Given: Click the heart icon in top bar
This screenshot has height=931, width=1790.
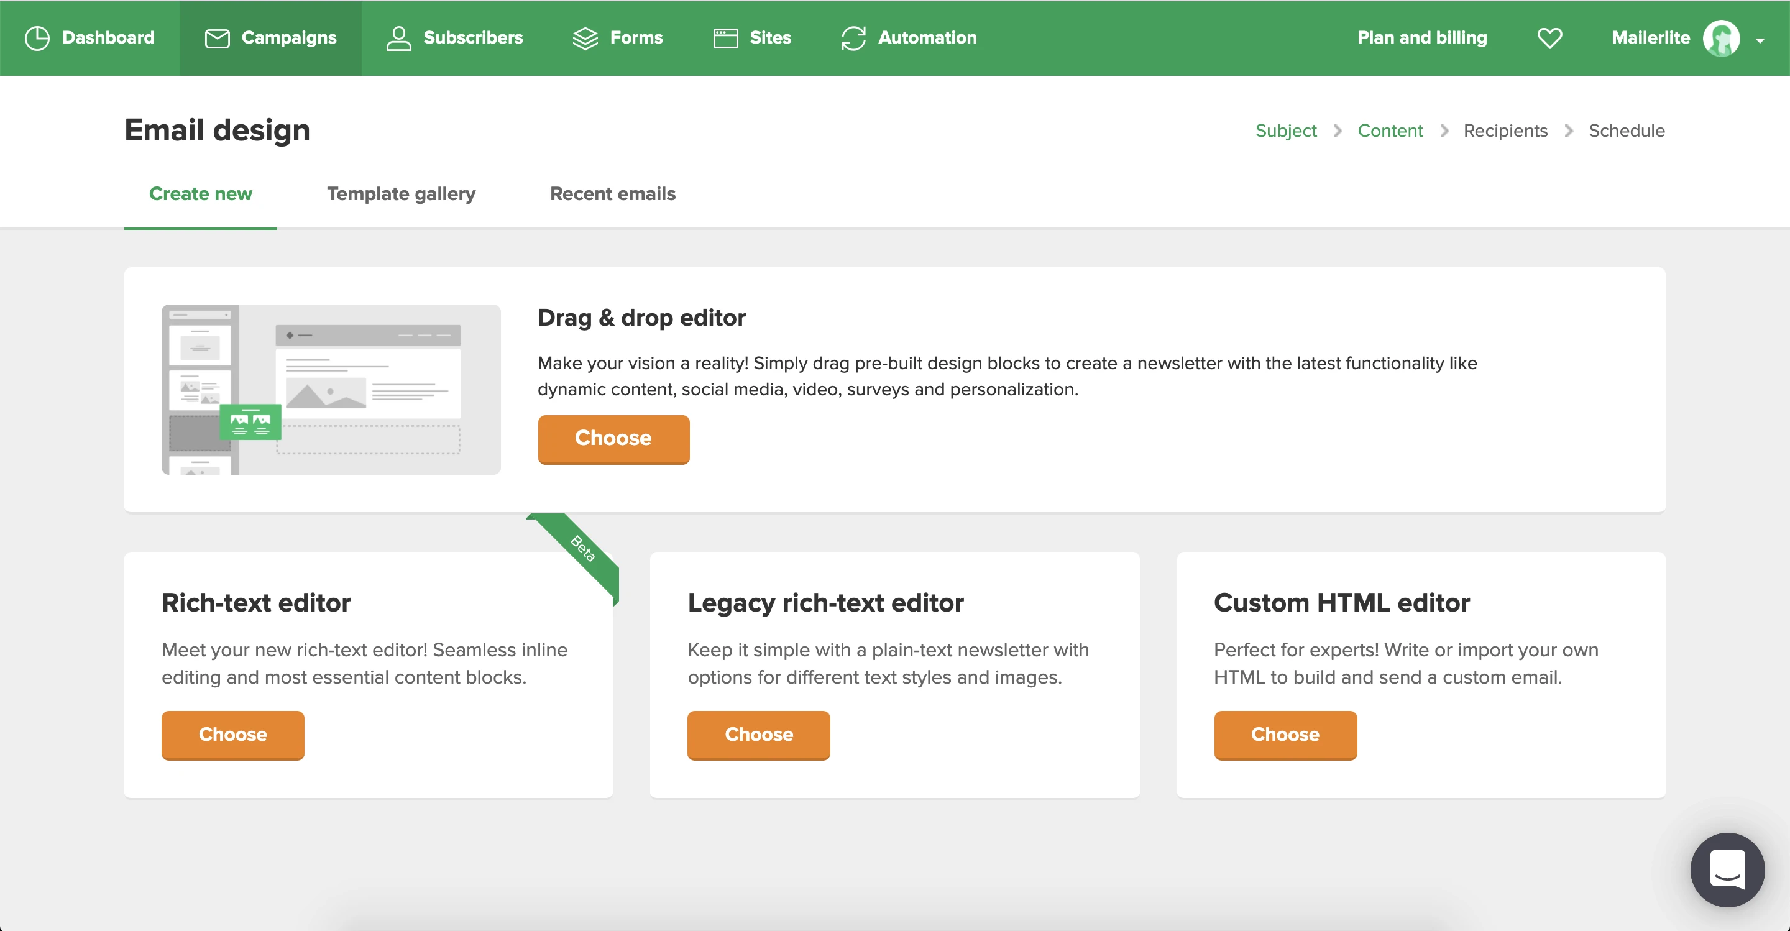Looking at the screenshot, I should point(1549,38).
